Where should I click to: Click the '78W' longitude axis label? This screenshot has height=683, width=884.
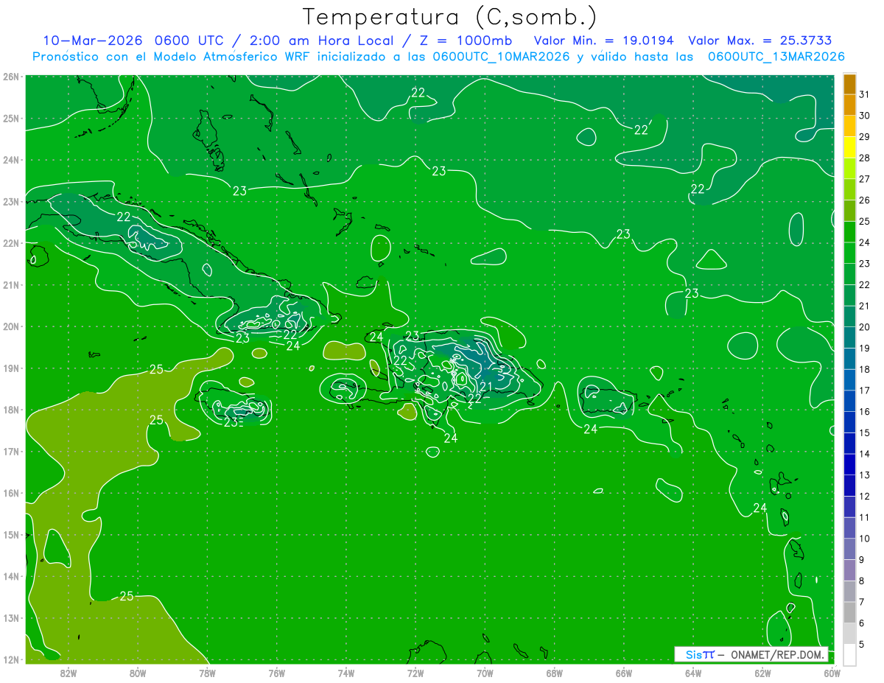[207, 673]
